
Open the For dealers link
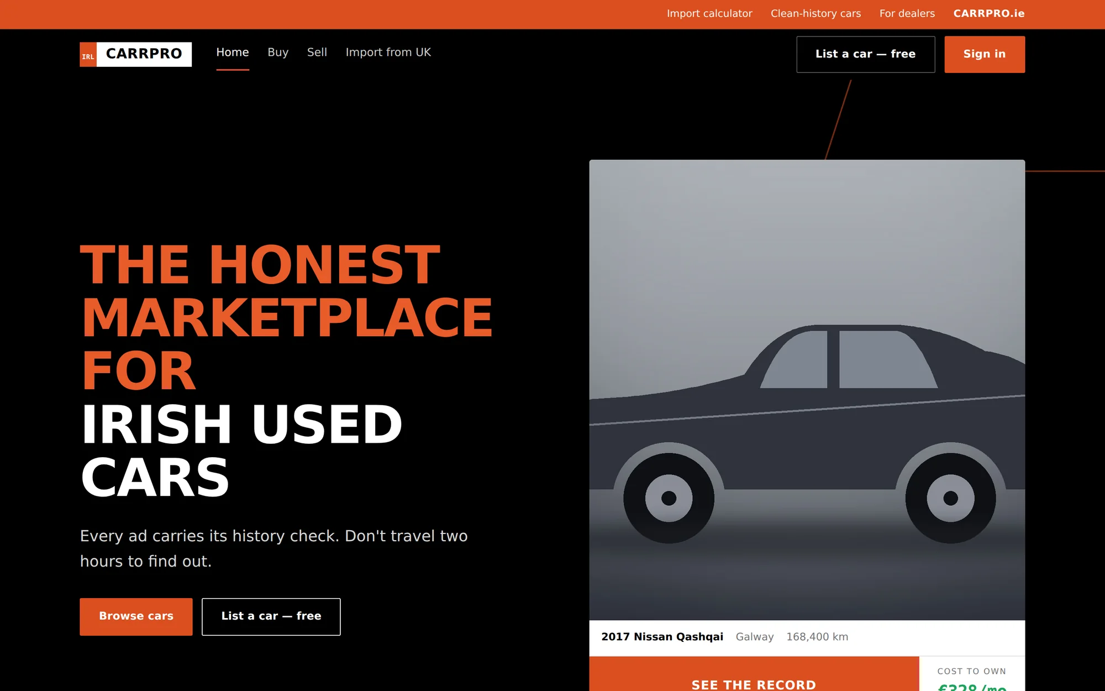907,14
